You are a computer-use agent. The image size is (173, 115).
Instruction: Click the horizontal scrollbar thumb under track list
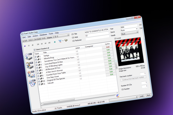click(x=59, y=101)
